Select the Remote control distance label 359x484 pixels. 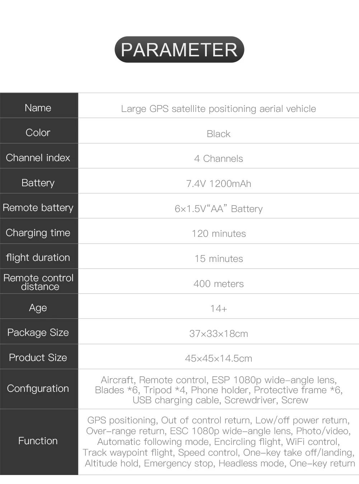[x=38, y=282]
